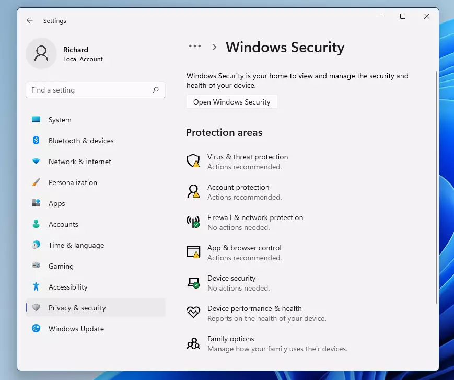454x380 pixels.
Task: Click the Time & language globe icon
Action: tap(36, 245)
